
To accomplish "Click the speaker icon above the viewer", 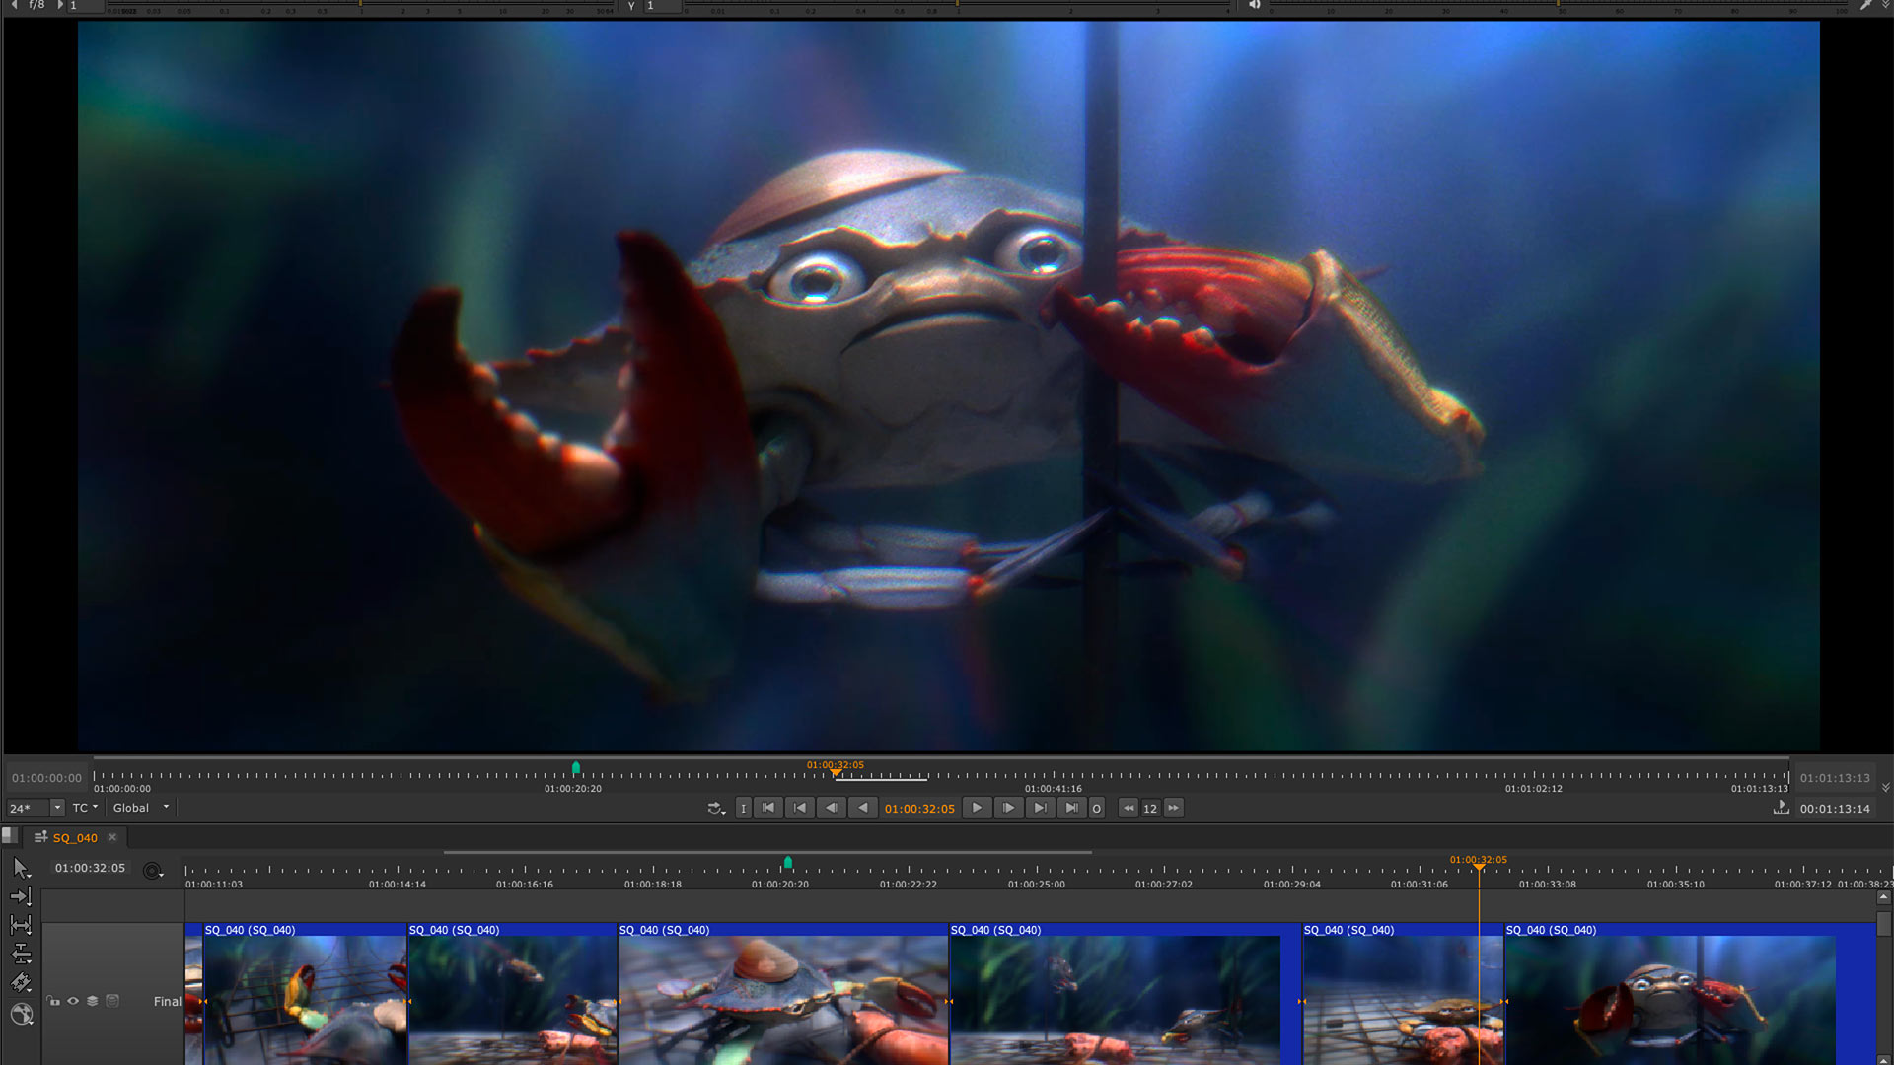I will coord(1254,6).
